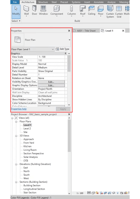Select the Kitchen 3D view
Viewport: 140px width, 199px height.
click(27, 146)
